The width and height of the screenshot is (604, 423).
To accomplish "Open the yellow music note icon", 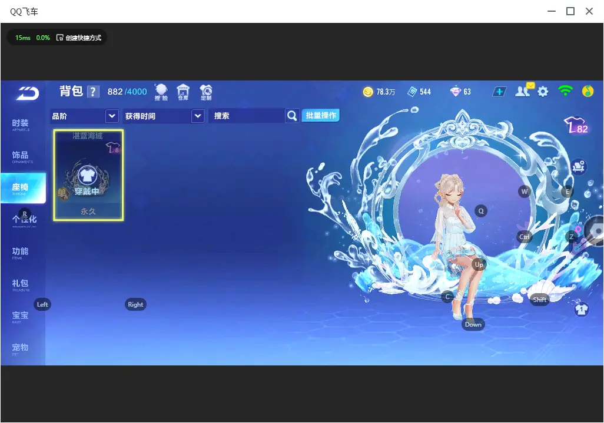I will tap(588, 91).
